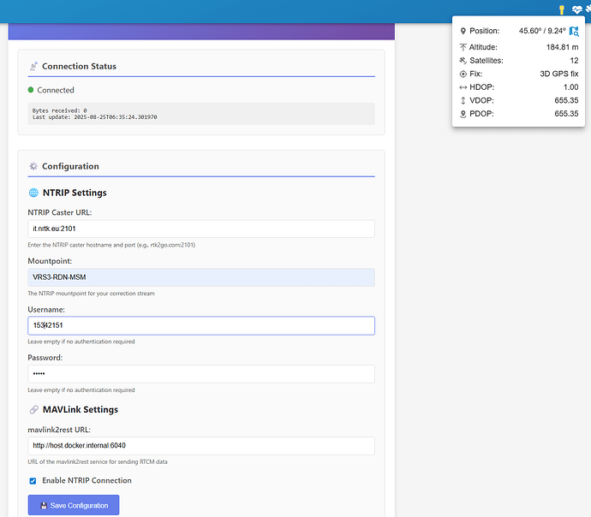The width and height of the screenshot is (591, 517).
Task: Click the 'Connected' status label
Action: [56, 90]
